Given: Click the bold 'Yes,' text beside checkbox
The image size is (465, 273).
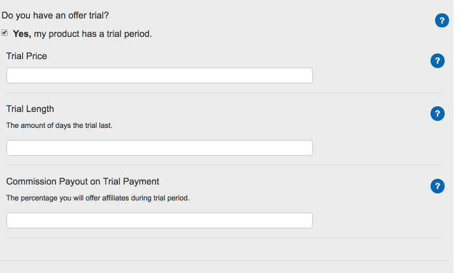Looking at the screenshot, I should point(22,34).
